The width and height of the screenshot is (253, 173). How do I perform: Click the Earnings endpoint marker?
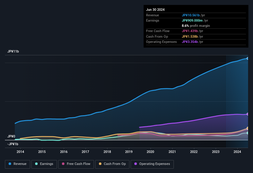[248, 133]
